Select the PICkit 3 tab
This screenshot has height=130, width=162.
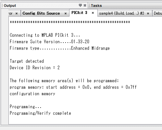(79, 13)
